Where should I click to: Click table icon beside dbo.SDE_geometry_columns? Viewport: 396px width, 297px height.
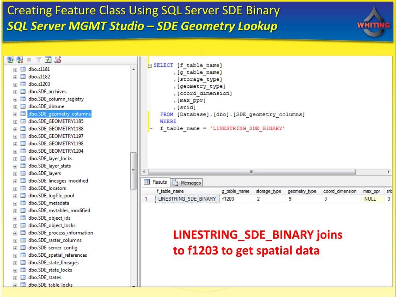tap(23, 114)
